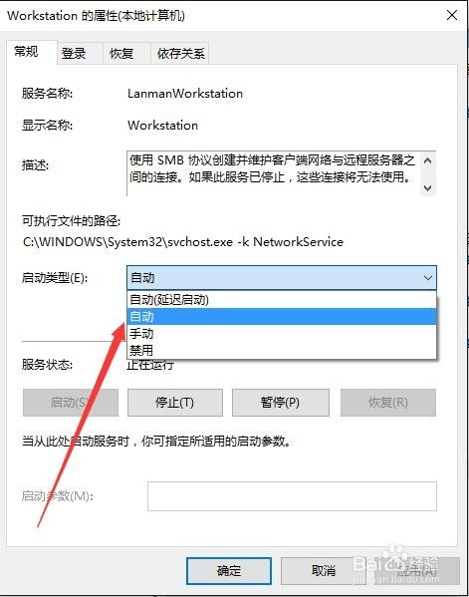Cancel with the 取消 button

324,571
